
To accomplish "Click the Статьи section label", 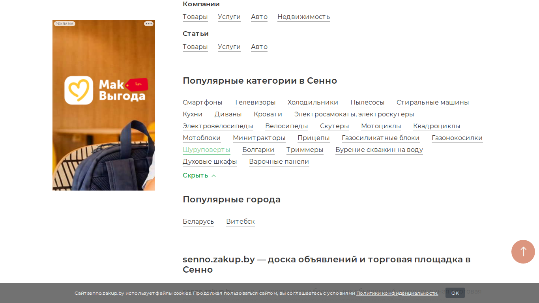I will [196, 34].
